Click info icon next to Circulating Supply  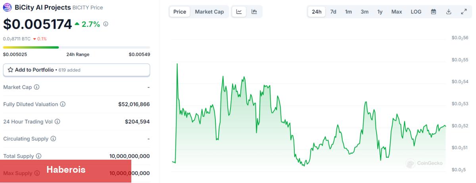[53, 139]
